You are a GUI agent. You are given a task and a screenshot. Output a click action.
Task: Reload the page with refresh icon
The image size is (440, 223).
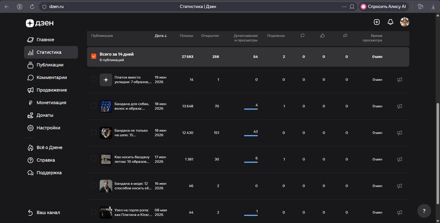[x=32, y=6]
